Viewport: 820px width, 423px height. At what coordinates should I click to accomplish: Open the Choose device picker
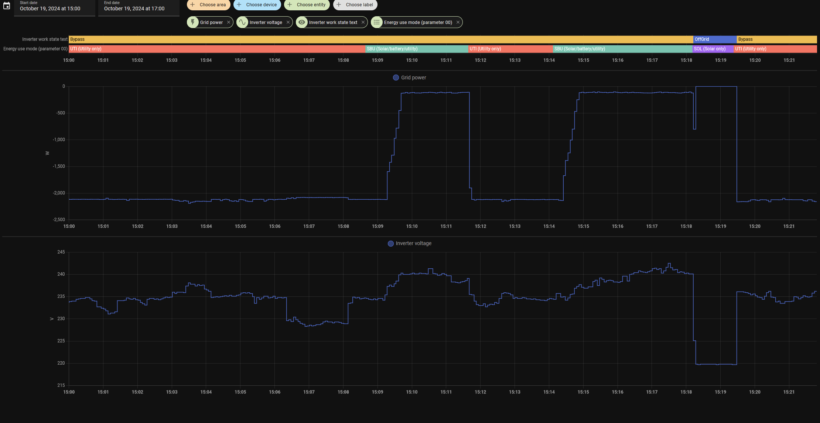[257, 5]
